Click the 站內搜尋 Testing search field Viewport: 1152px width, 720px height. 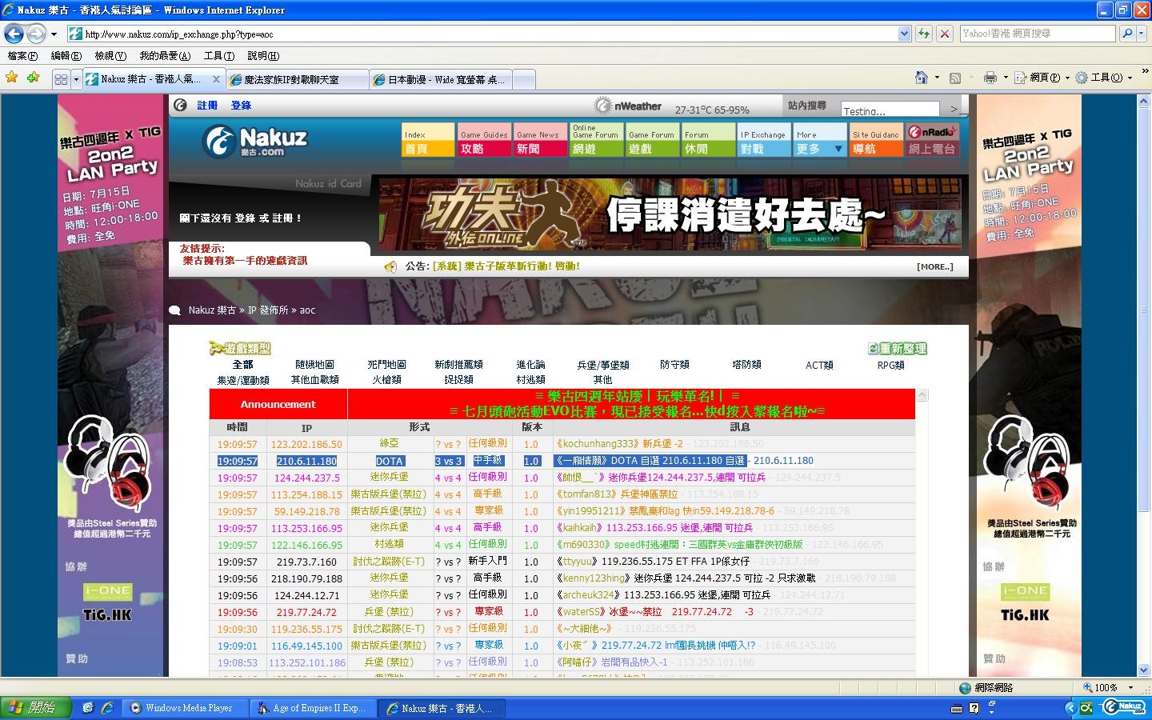tap(889, 110)
